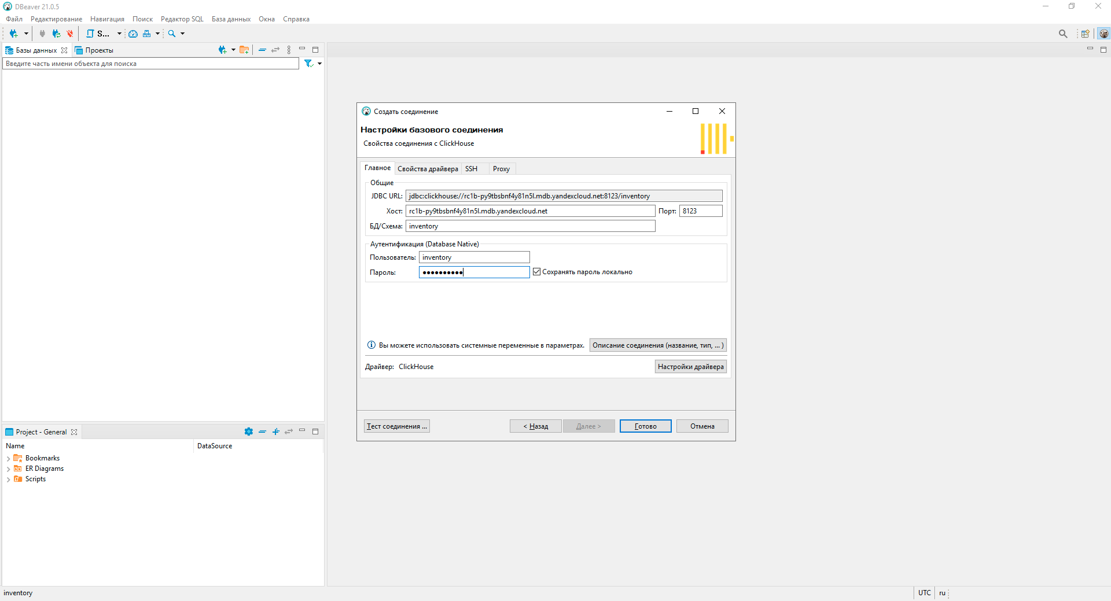1111x601 pixels.
Task: Click the magnifier Search icon in main toolbar
Action: (x=172, y=34)
